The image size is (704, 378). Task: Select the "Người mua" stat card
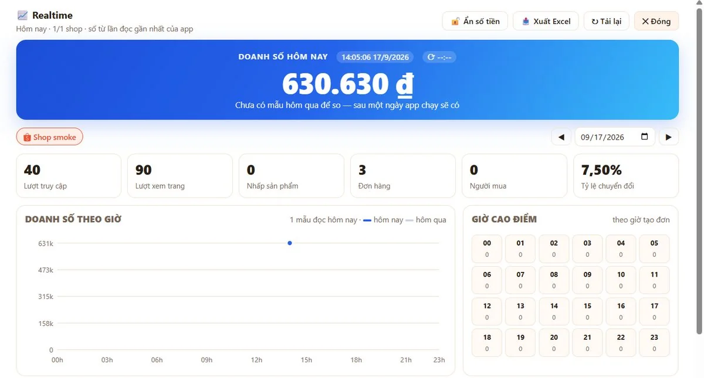click(x=515, y=176)
